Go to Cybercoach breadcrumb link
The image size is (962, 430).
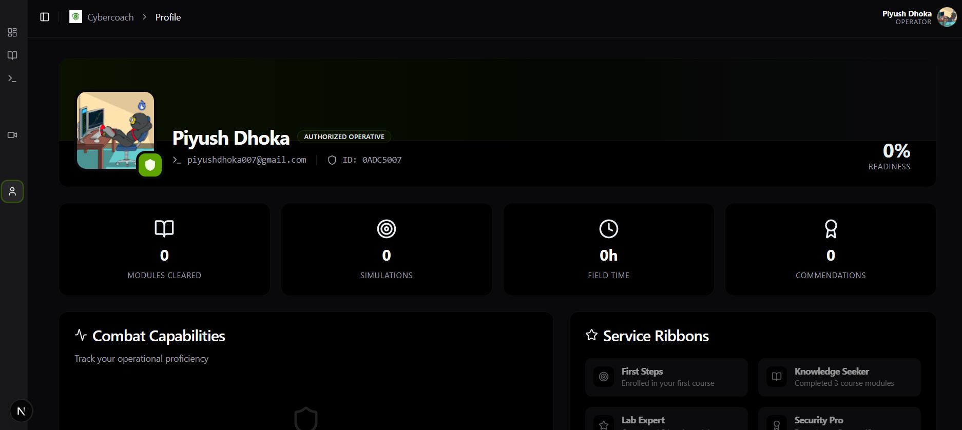click(110, 17)
